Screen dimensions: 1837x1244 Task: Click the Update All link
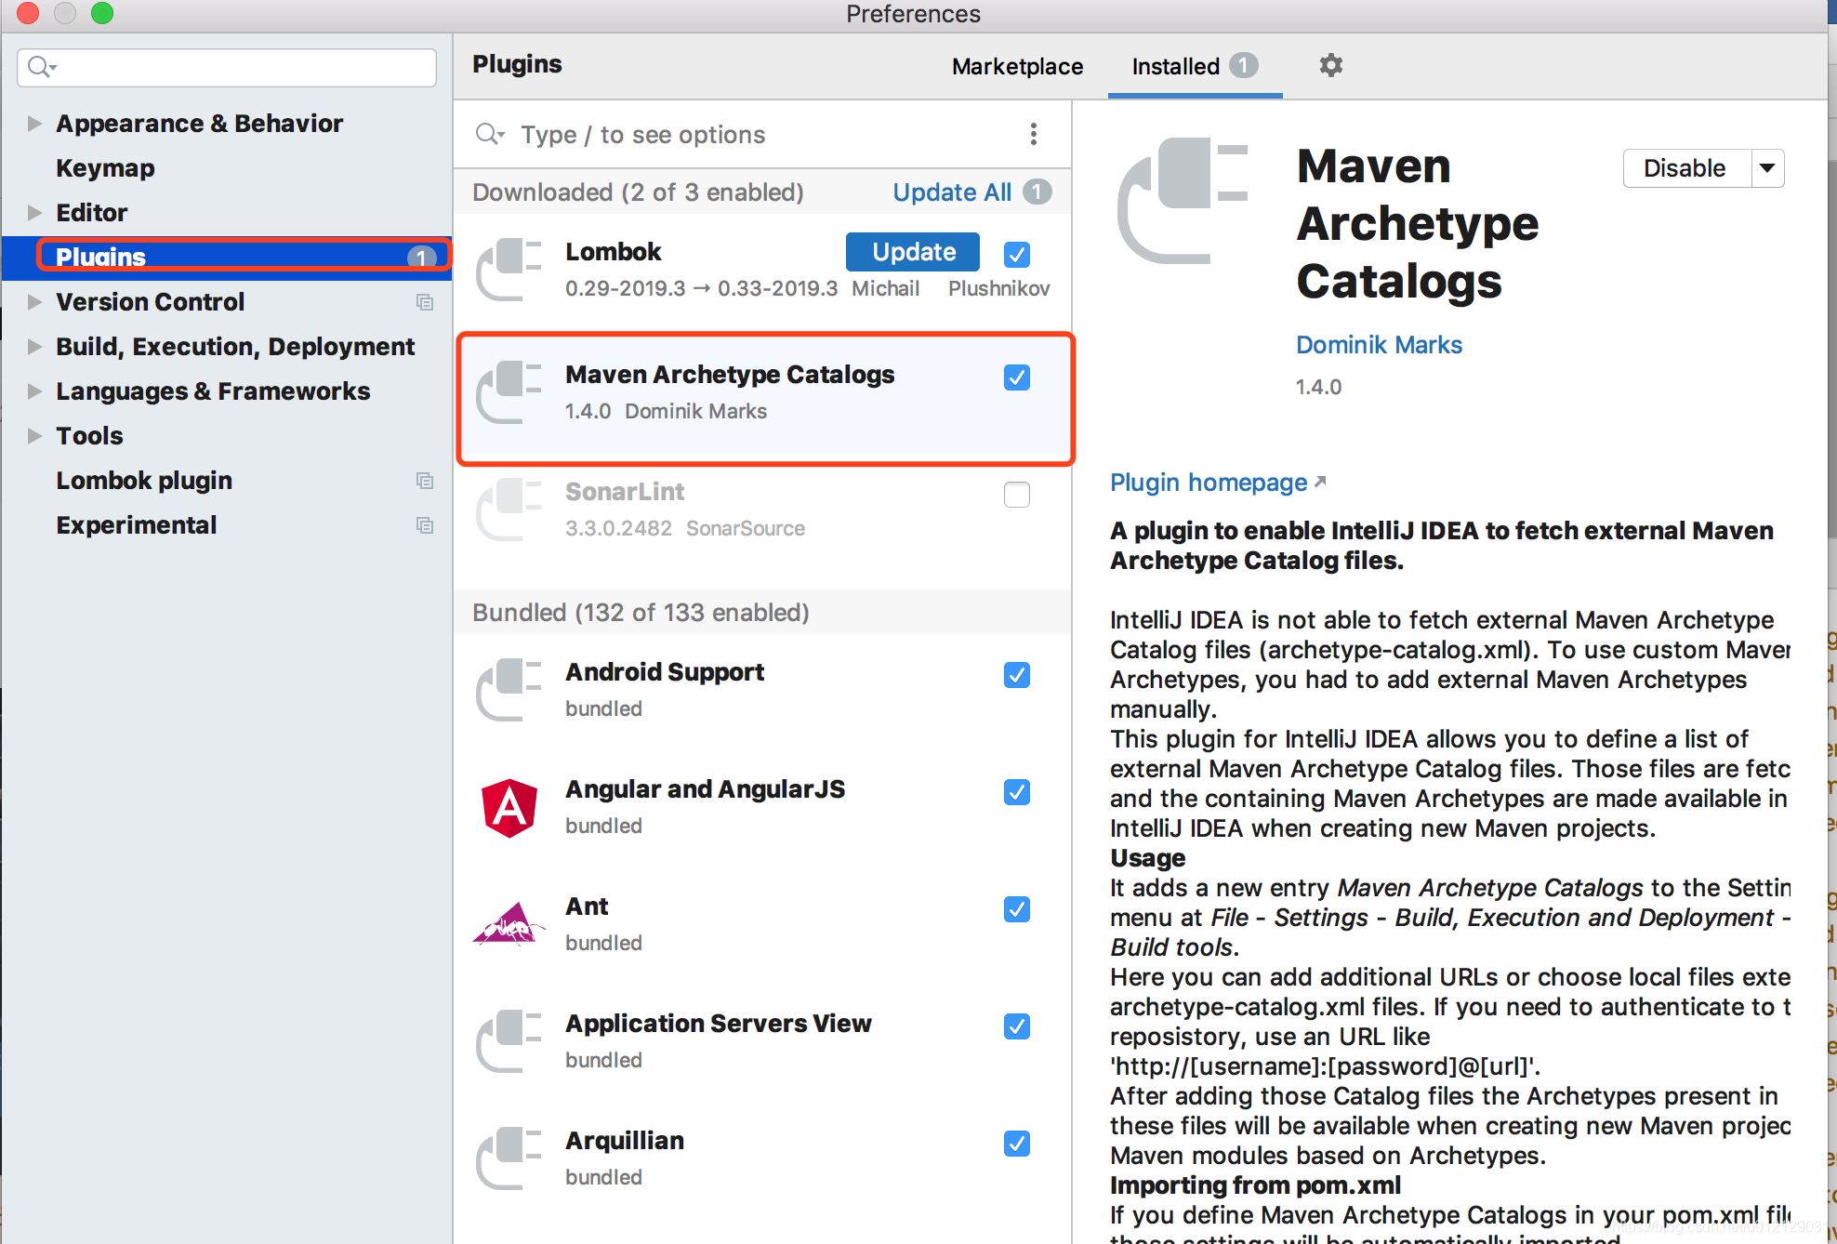pyautogui.click(x=952, y=192)
